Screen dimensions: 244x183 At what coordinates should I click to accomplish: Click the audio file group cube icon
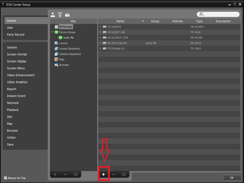[x=60, y=38]
